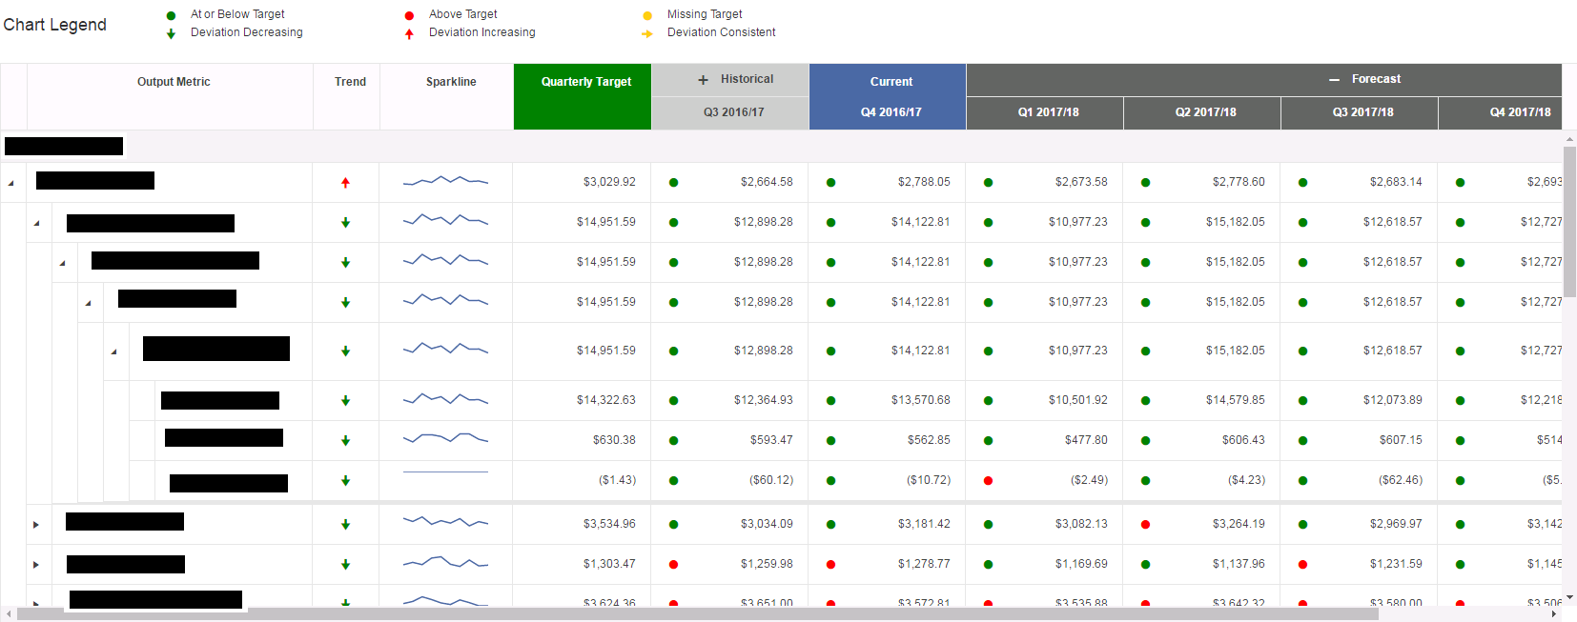Screen dimensions: 1577x622
Task: Click the red status dot beside ($2.49)
Action: 988,481
